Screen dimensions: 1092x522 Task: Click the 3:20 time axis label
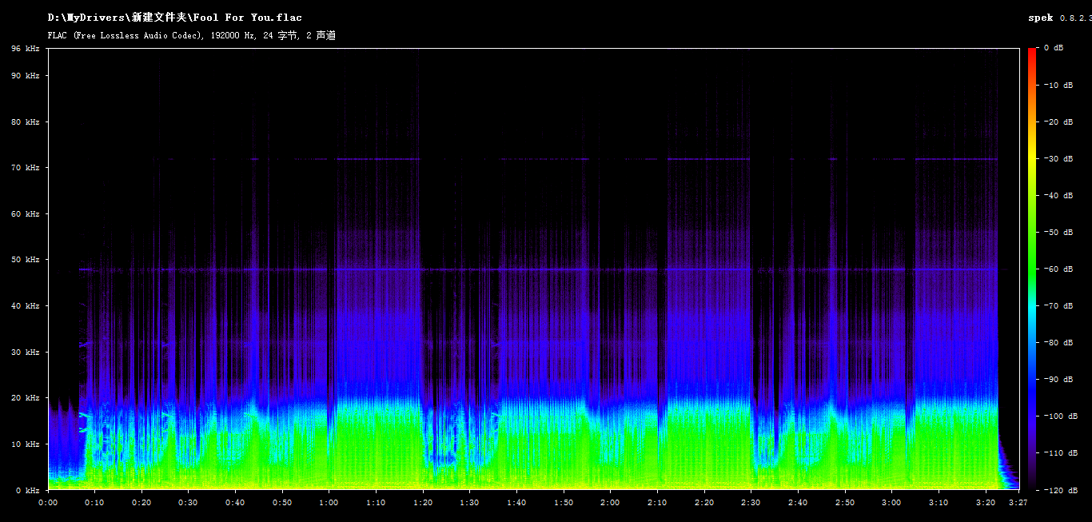click(986, 503)
